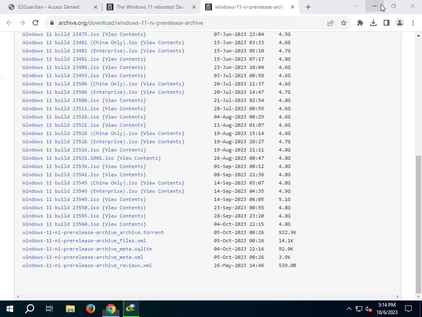This screenshot has width=422, height=317.
Task: Open Chrome three-dot menu
Action: click(413, 23)
